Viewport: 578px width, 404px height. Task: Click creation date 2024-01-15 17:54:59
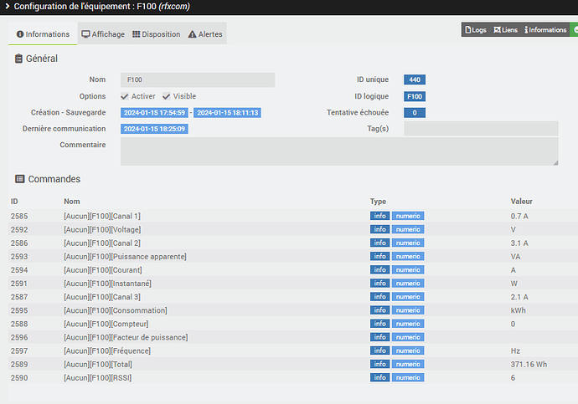[x=154, y=113]
